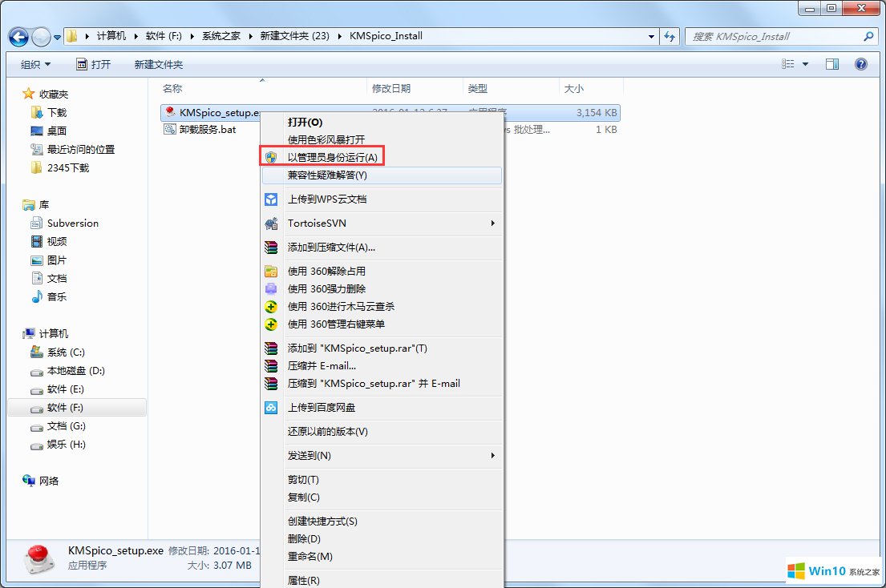Open Subversion library
This screenshot has width=886, height=588.
coord(65,223)
